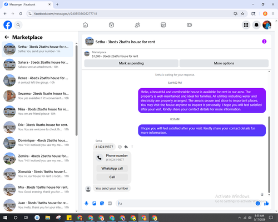Show hidden system tray icons

point(240,218)
